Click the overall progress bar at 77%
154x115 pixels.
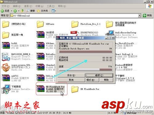(86, 70)
